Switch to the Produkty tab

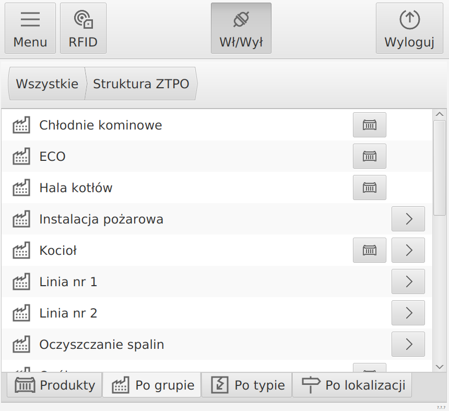(x=54, y=385)
